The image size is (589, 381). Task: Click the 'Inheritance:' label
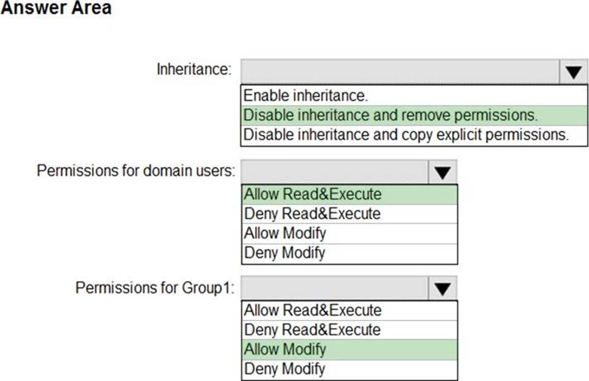pyautogui.click(x=194, y=69)
